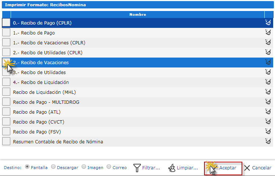
Task: Select row text Recibo de Pago - MULTIDROG
Action: click(46, 102)
